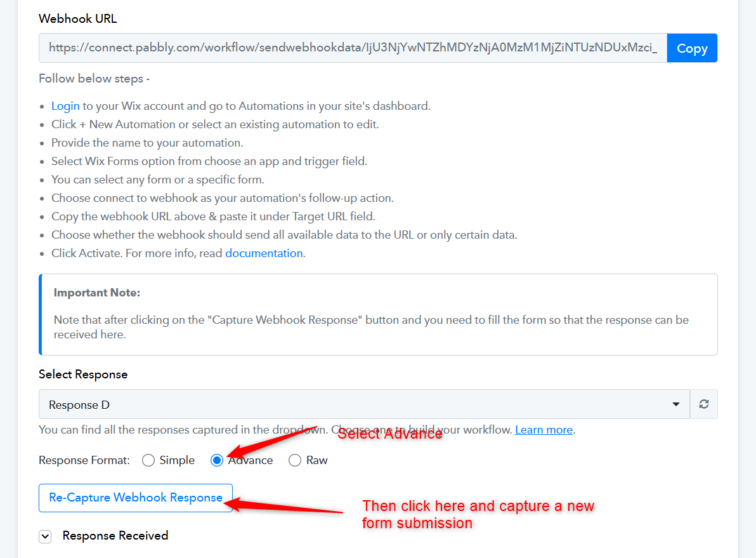The width and height of the screenshot is (756, 558).
Task: Click the Important Note box
Action: [x=379, y=314]
